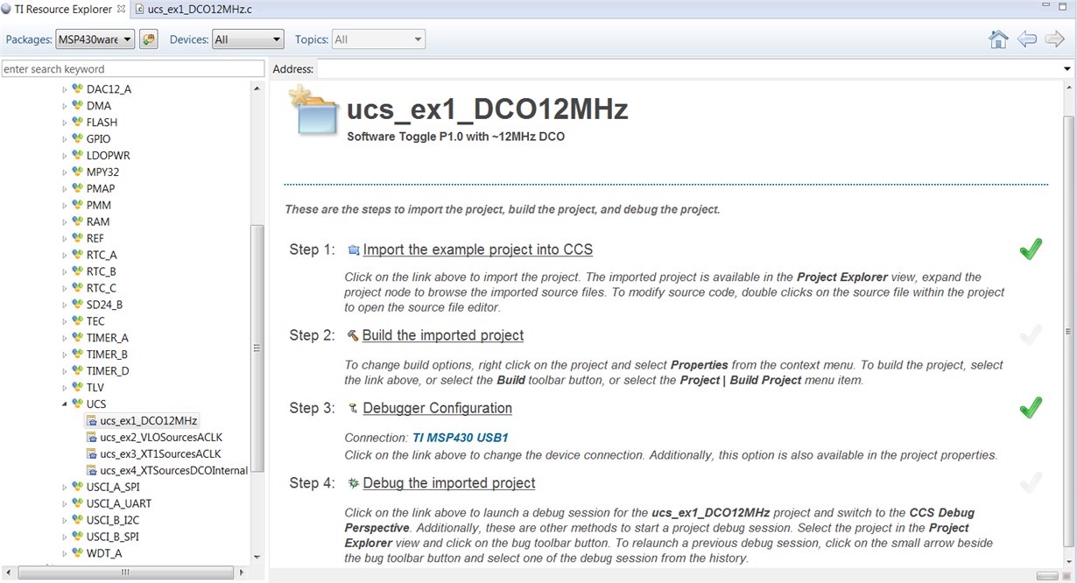Close the TI Resource Explorer tab
1077x583 pixels.
(x=121, y=9)
